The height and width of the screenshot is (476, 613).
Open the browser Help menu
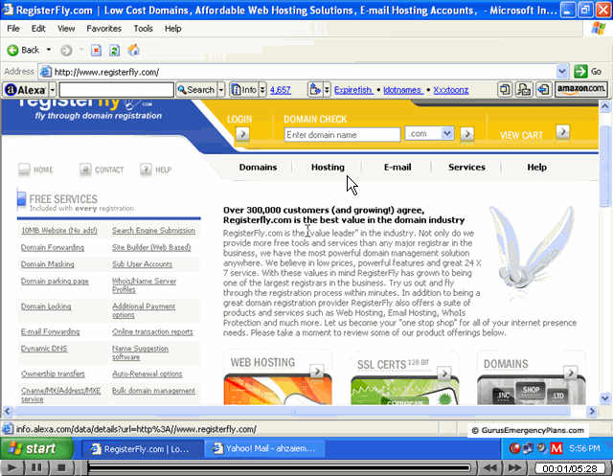(172, 29)
